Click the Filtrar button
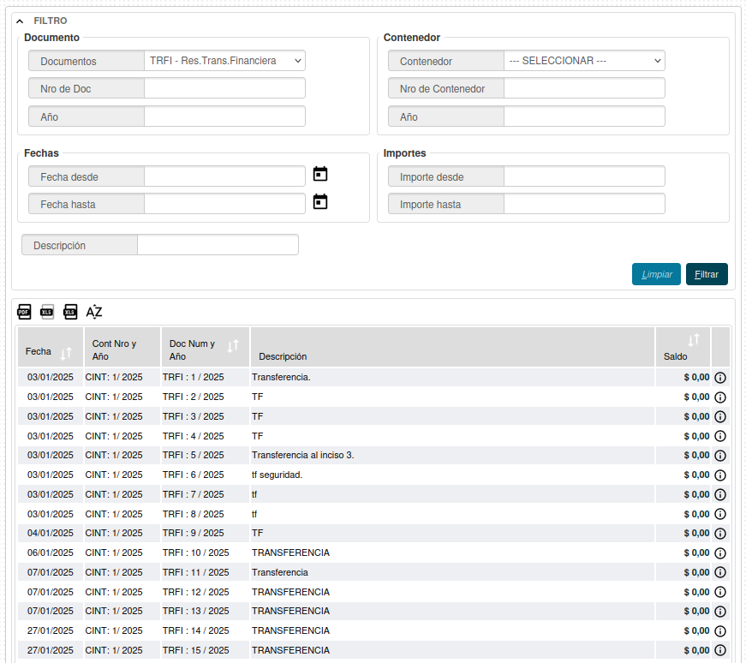This screenshot has width=746, height=663. (x=707, y=274)
